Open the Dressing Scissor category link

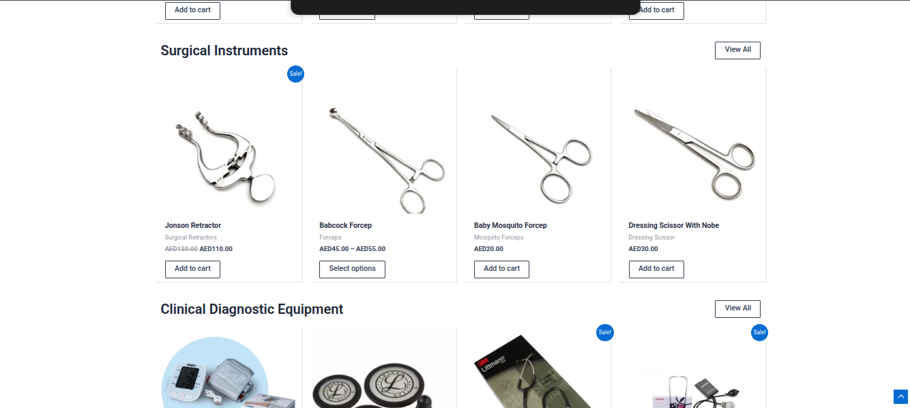point(651,237)
